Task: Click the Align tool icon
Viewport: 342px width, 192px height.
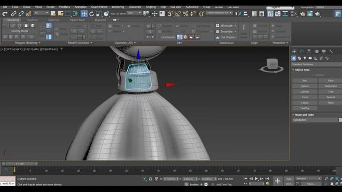Action: pos(246,14)
